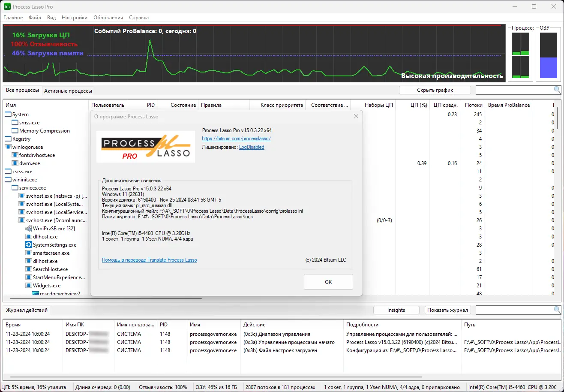Open the Вид menu

point(51,18)
